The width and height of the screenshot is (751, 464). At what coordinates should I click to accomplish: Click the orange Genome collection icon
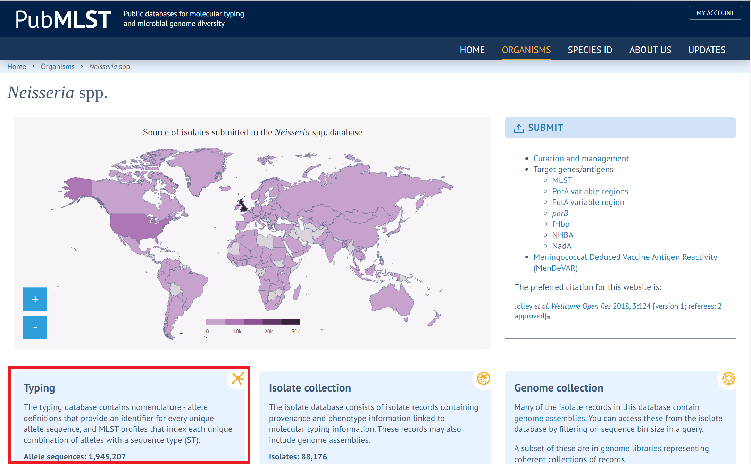[x=728, y=378]
